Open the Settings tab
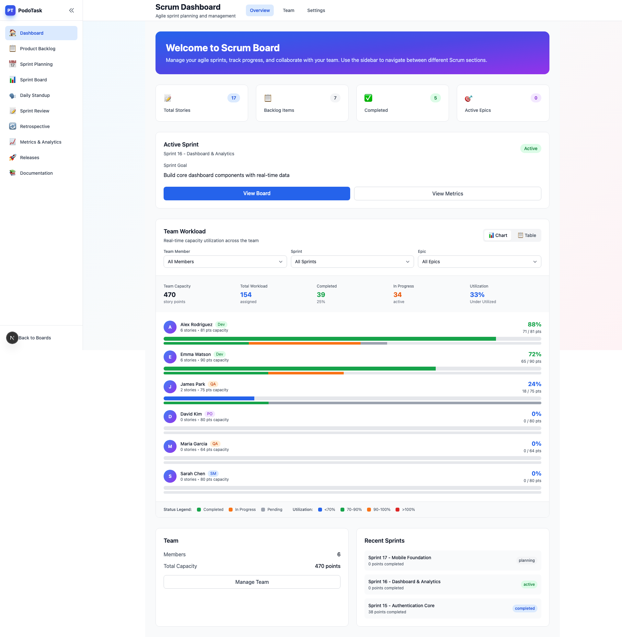 click(x=316, y=10)
